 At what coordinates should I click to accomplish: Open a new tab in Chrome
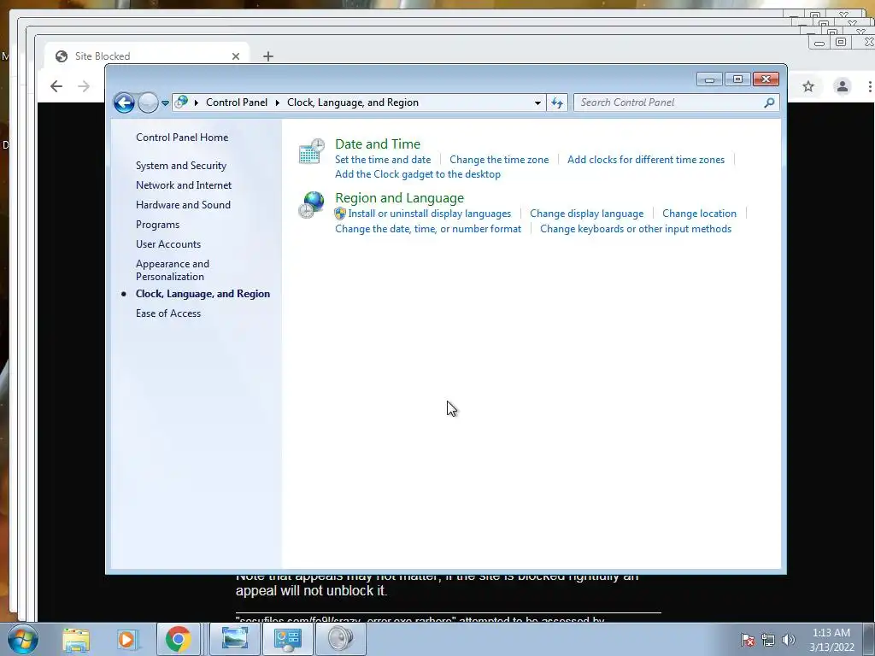(267, 56)
